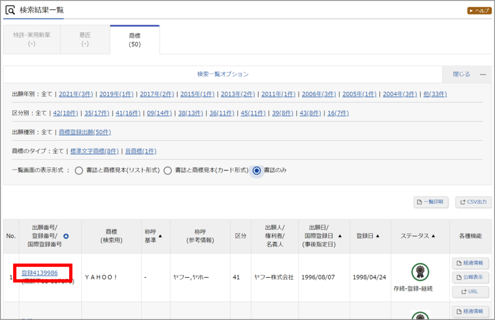Click the ヤフー株式会社 applicant cell
The image size is (495, 320).
274,277
